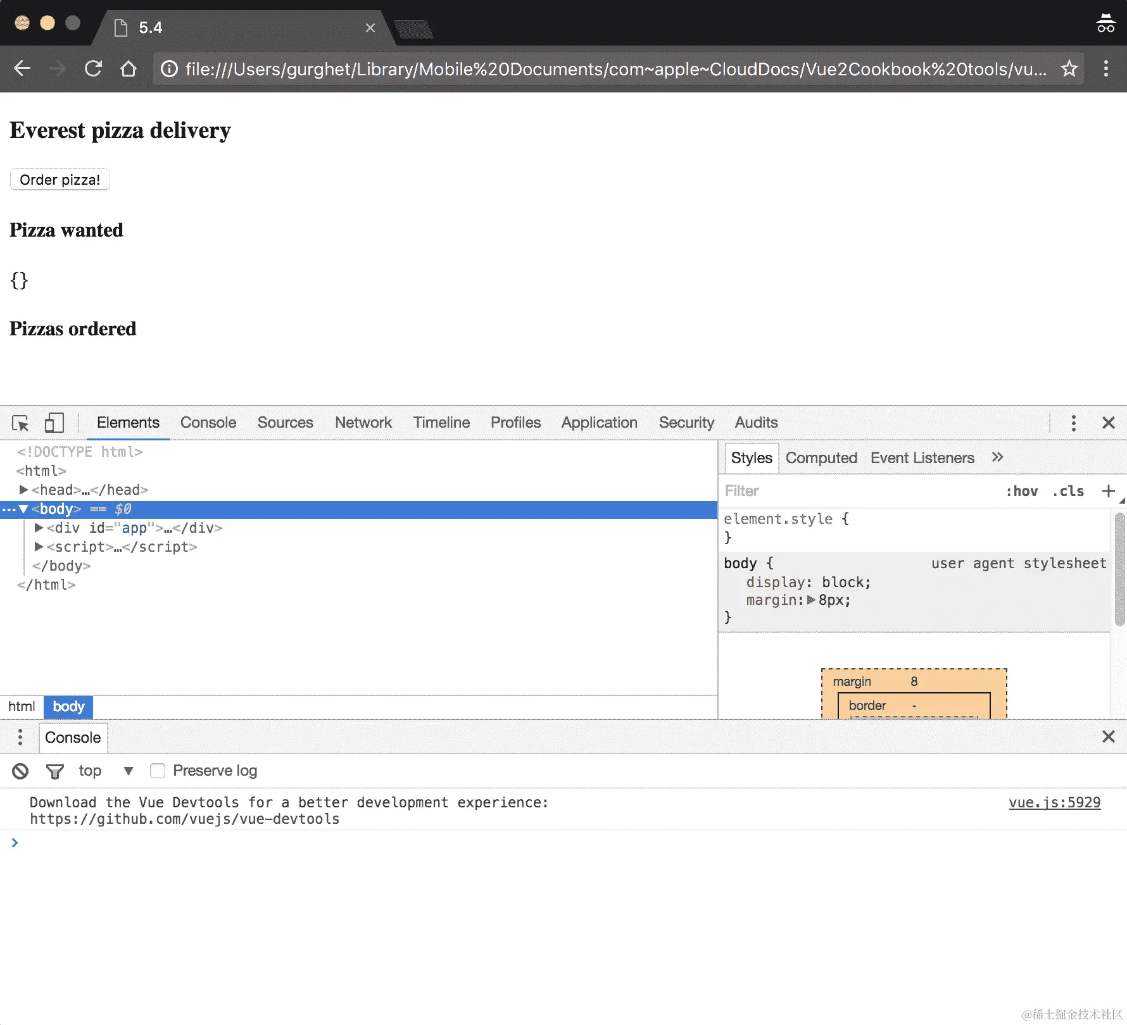Viewport: 1127px width, 1025px height.
Task: Toggle device toolbar in DevTools
Action: [54, 423]
